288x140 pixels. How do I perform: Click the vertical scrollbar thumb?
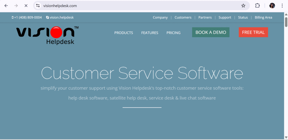coord(286,22)
